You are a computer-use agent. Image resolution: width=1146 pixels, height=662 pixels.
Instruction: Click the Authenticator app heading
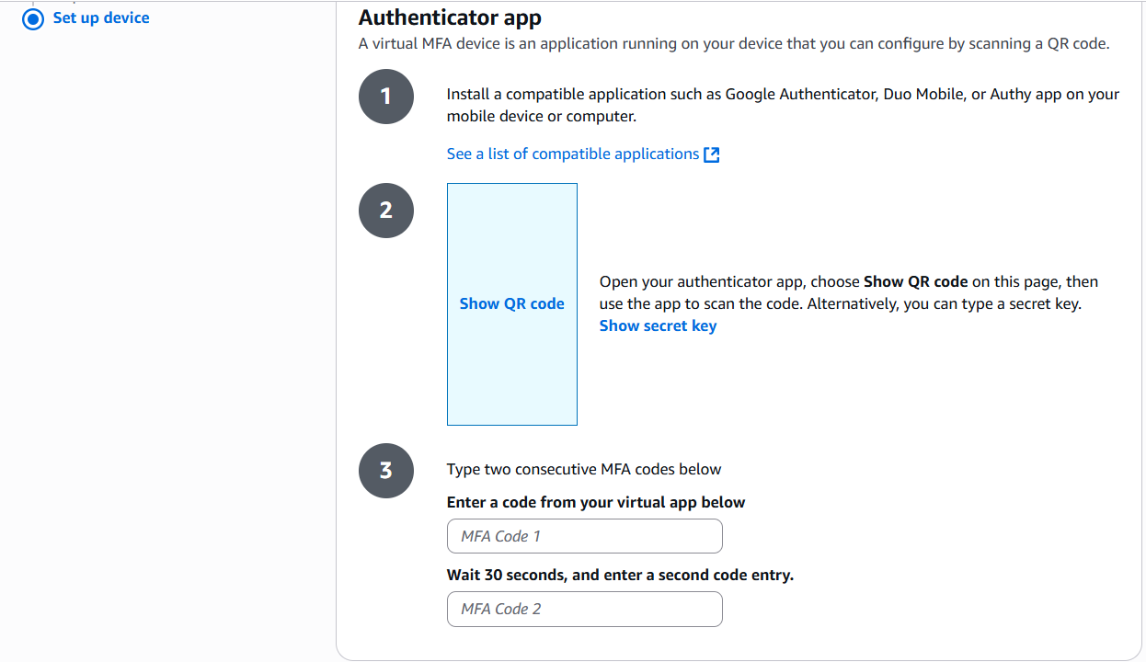click(x=450, y=17)
